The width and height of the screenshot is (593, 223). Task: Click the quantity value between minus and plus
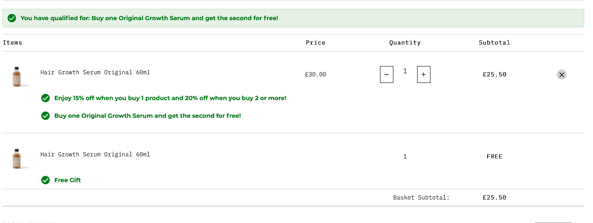click(x=405, y=71)
